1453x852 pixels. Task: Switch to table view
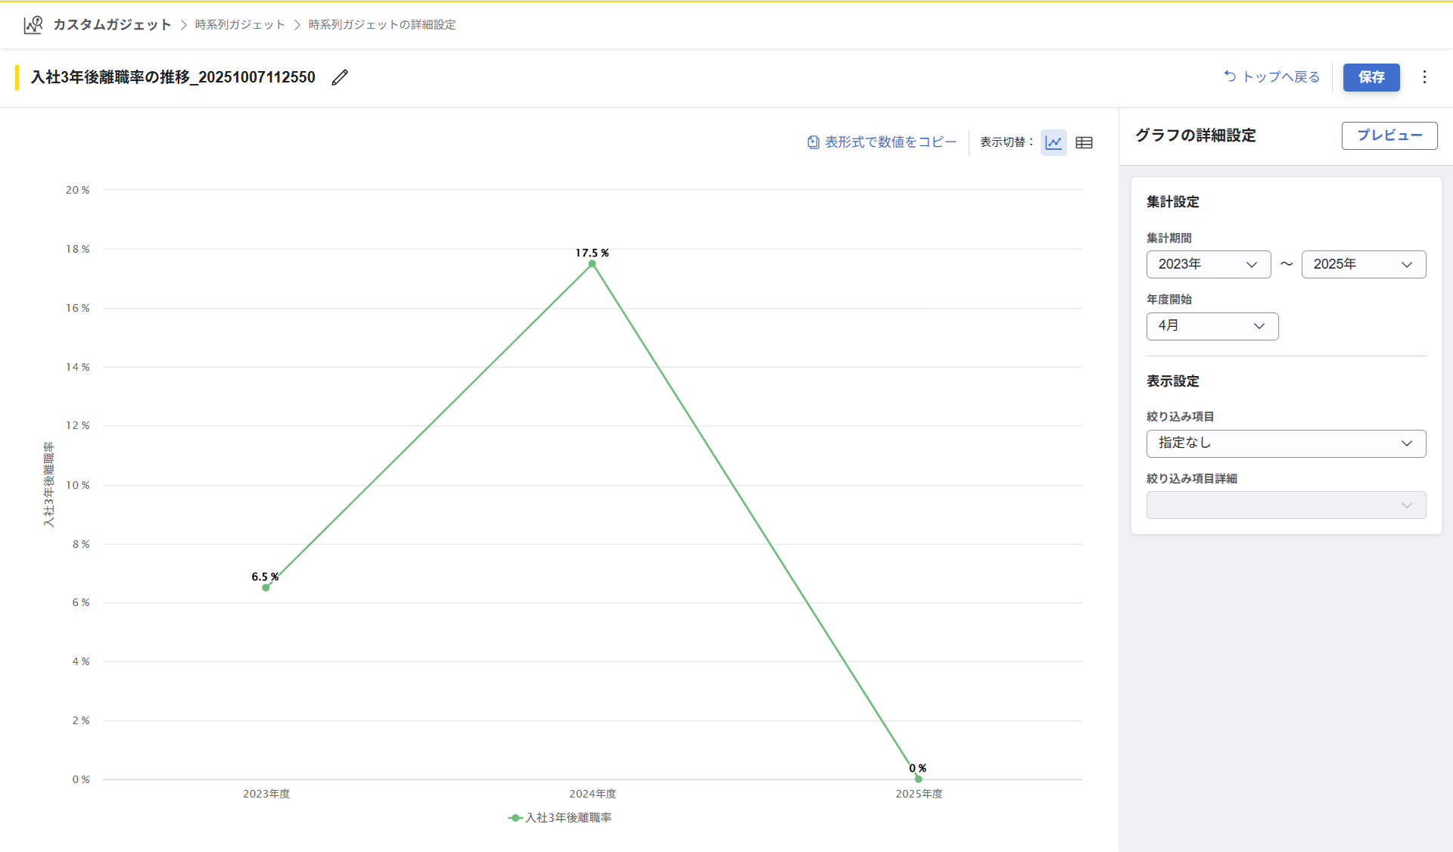point(1084,142)
